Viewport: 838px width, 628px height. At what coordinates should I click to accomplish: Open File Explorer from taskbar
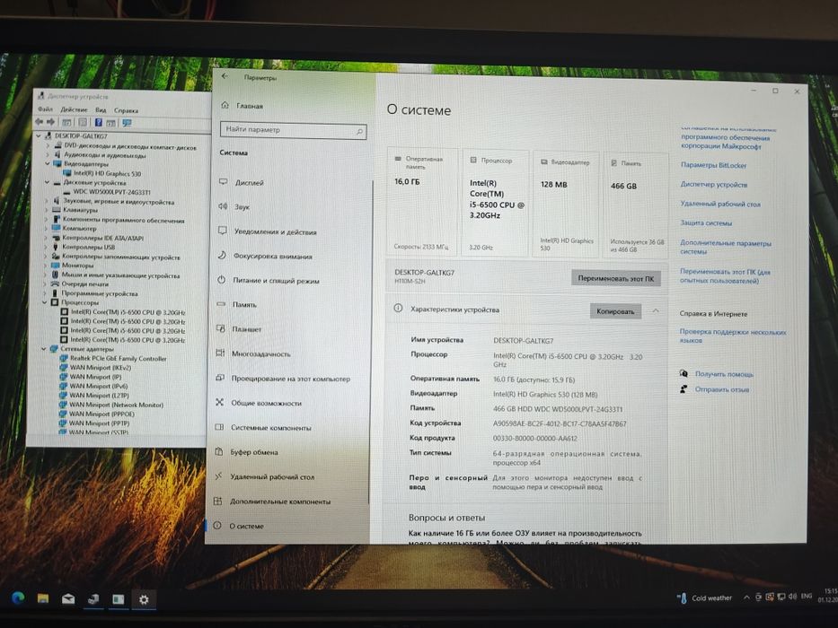coord(43,598)
